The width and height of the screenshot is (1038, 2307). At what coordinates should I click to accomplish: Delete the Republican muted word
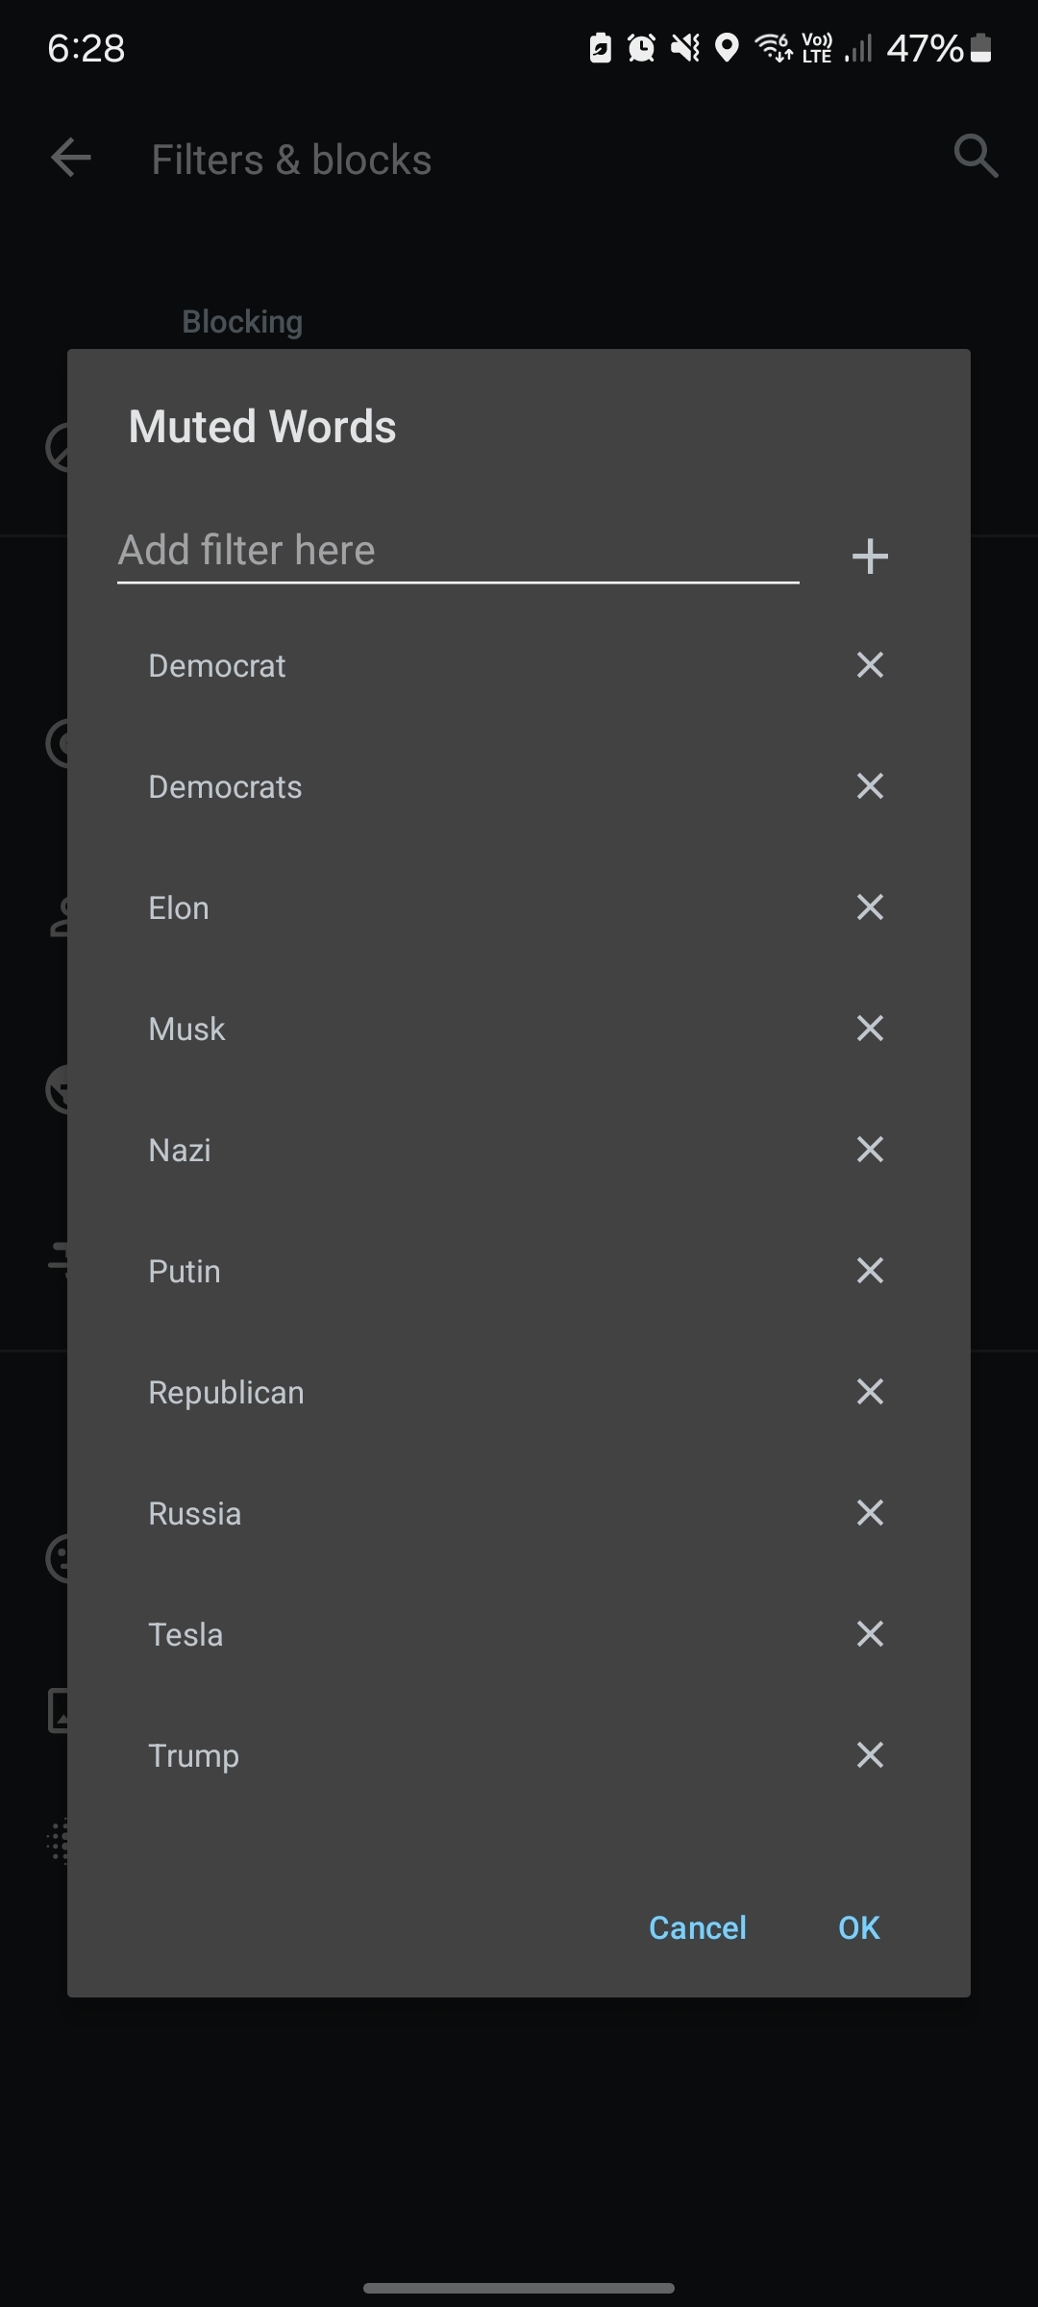tap(870, 1392)
